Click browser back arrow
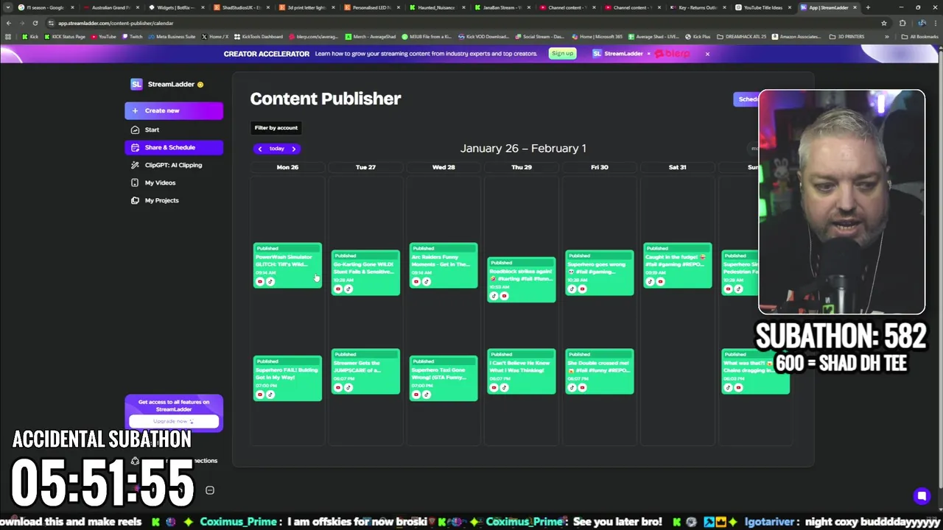The height and width of the screenshot is (530, 943). pos(8,23)
